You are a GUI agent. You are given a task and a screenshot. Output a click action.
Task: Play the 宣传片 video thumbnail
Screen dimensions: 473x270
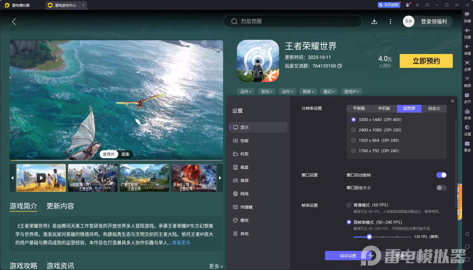[x=41, y=178]
